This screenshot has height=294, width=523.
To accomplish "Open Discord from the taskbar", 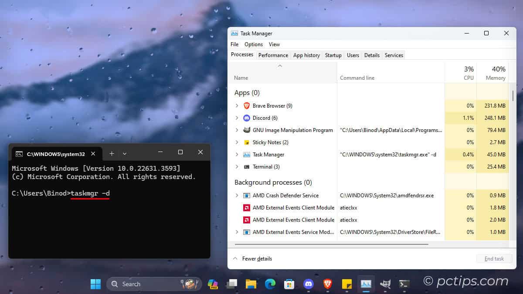I will click(308, 284).
